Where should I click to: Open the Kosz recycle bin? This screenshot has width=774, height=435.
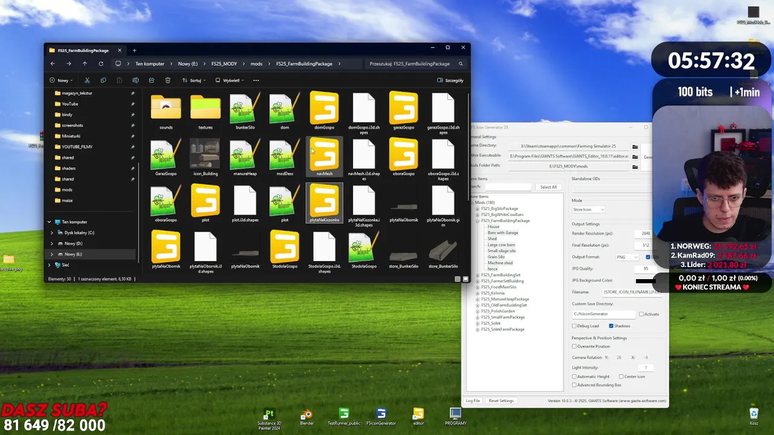[753, 416]
